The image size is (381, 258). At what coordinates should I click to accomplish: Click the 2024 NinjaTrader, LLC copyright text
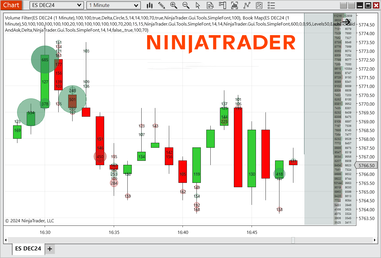pos(30,221)
